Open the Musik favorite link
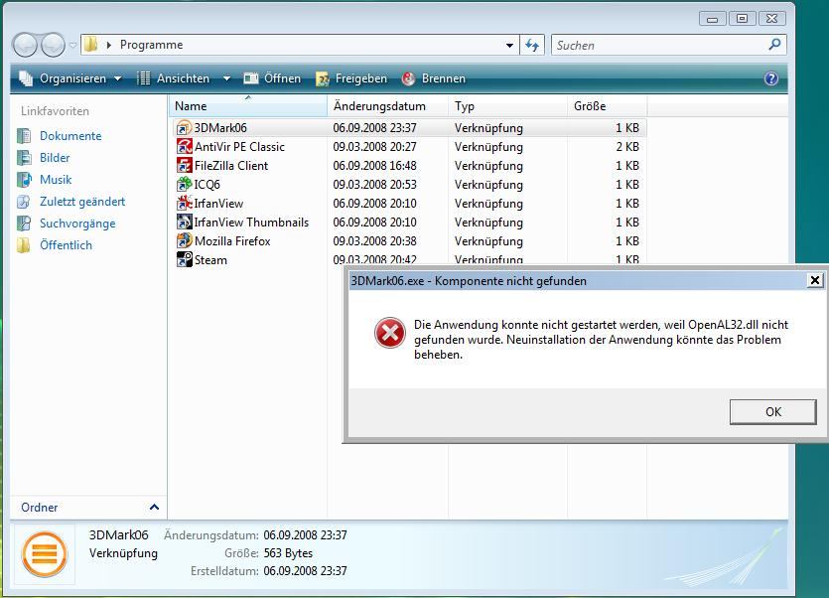Viewport: 829px width, 598px height. (56, 180)
